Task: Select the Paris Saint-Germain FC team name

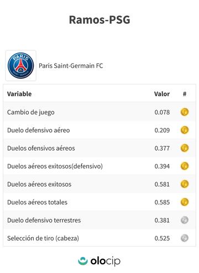Action: tap(71, 66)
